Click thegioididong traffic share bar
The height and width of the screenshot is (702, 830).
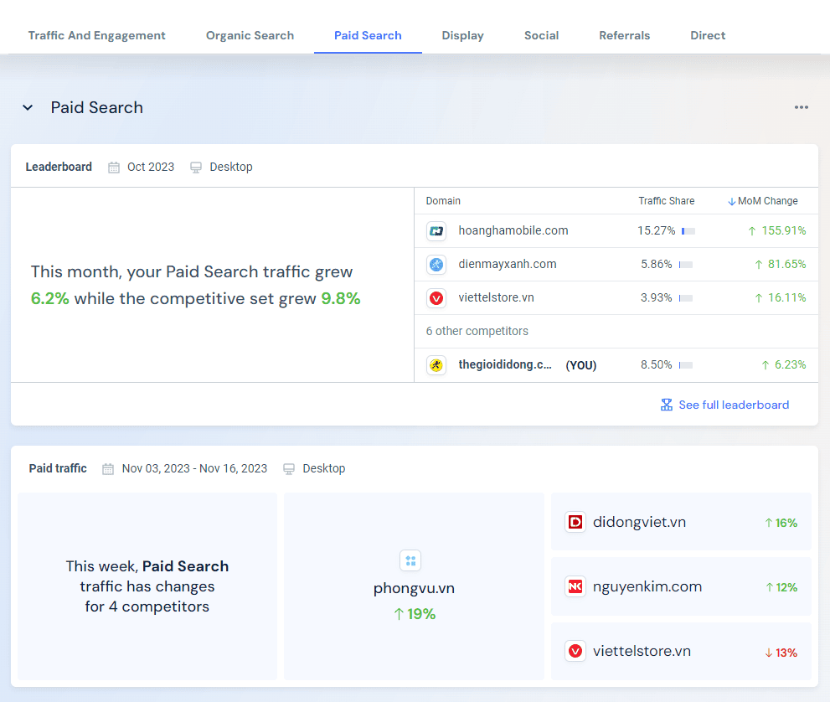[686, 365]
